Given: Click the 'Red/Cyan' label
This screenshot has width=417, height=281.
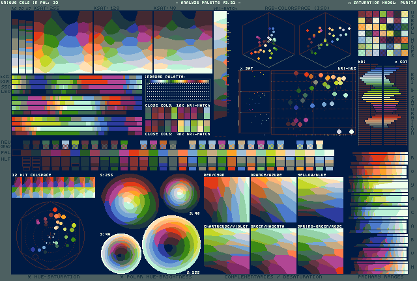Looking at the screenshot, I should (214, 175).
